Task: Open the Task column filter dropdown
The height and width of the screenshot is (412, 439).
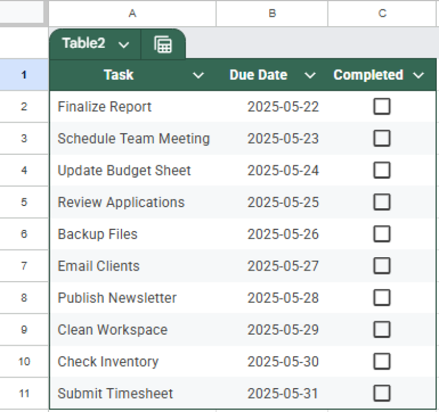Action: [198, 76]
